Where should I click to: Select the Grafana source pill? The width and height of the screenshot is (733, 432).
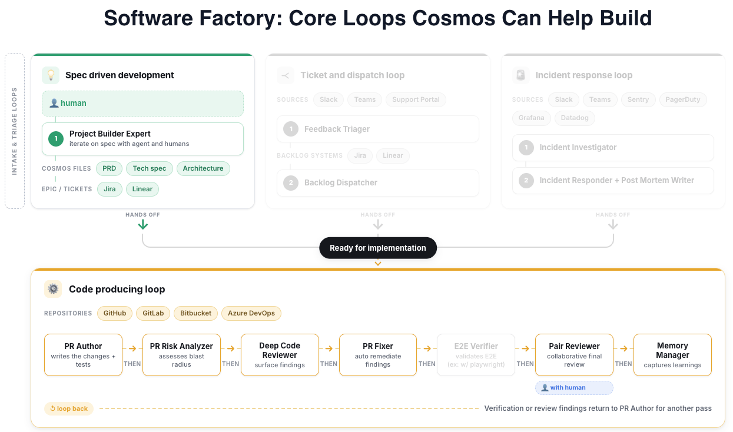[532, 118]
